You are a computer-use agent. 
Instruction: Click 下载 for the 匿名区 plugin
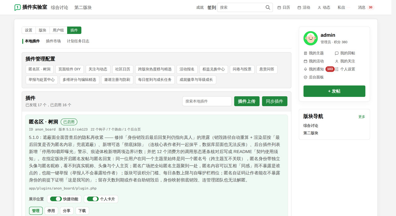(x=82, y=211)
